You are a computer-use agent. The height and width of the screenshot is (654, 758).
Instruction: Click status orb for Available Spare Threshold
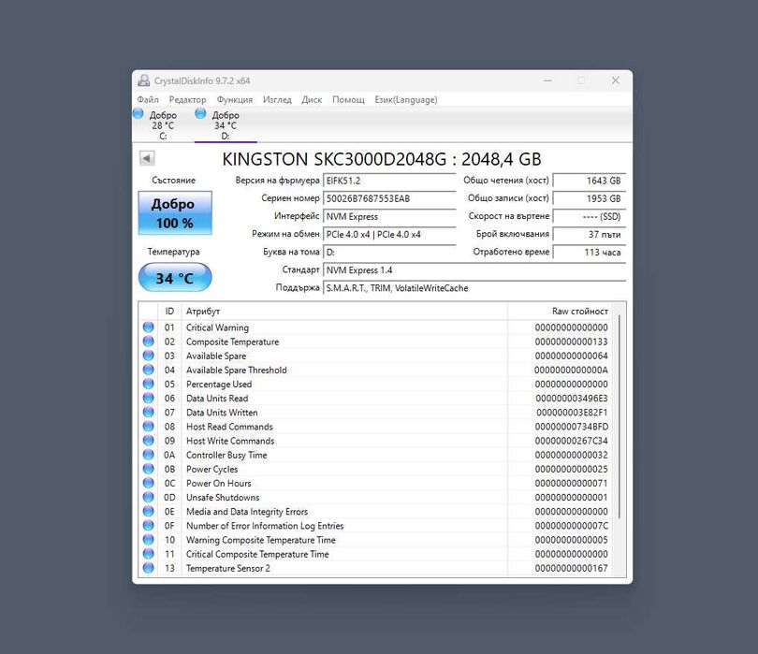[x=149, y=370]
